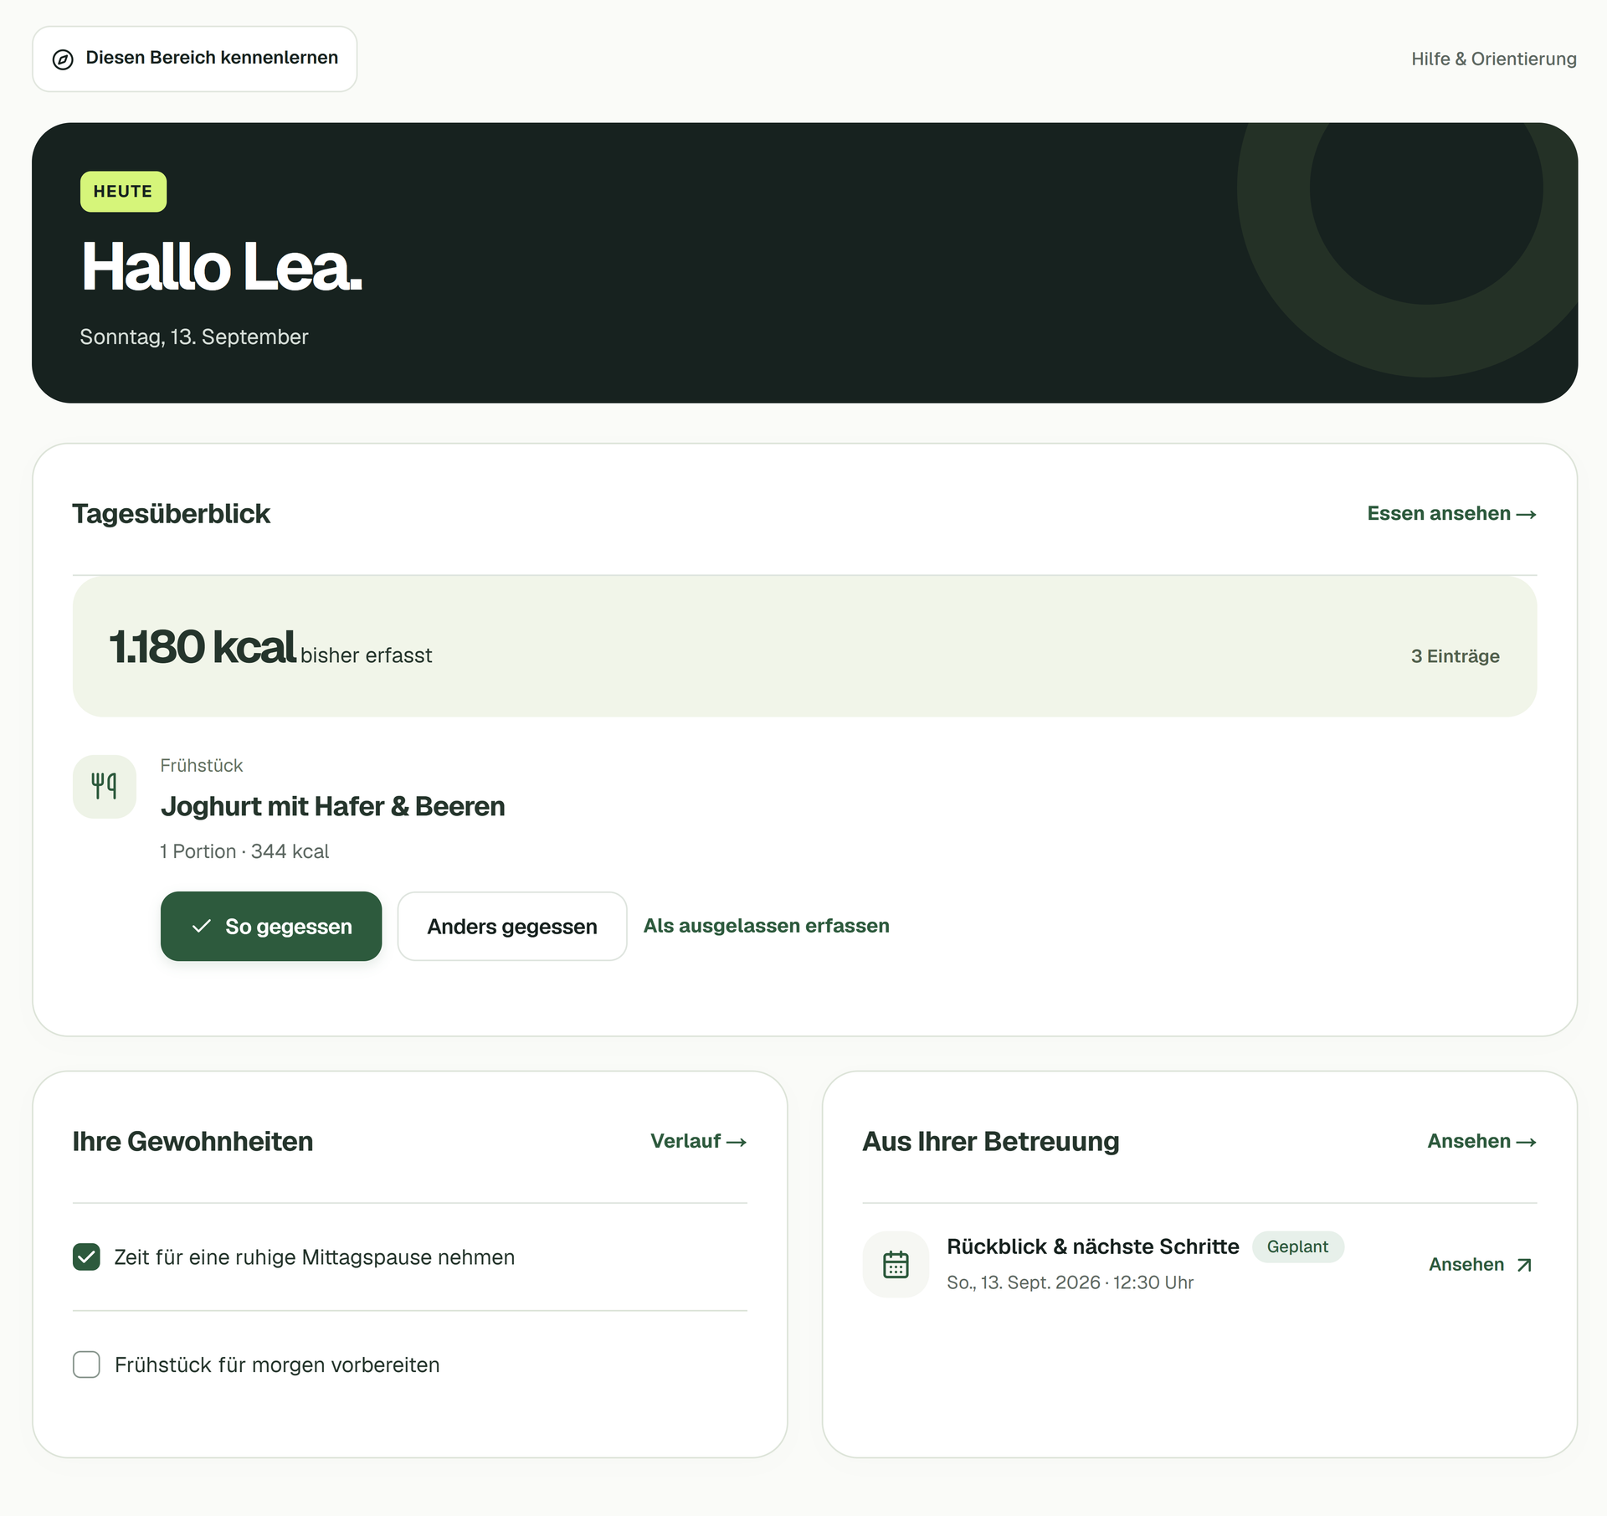Click the 3 Einträge counter
The height and width of the screenshot is (1516, 1607).
click(1455, 656)
